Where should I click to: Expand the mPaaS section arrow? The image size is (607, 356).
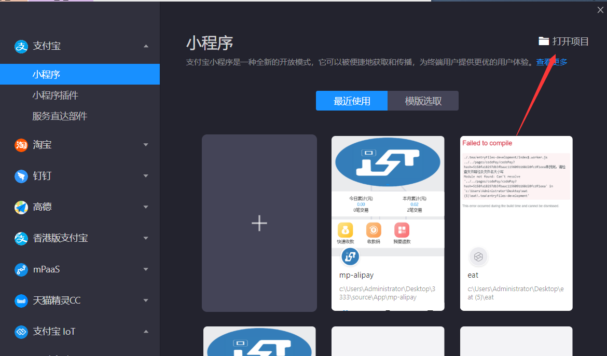(146, 269)
